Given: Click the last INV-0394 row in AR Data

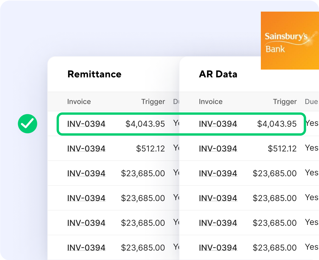Looking at the screenshot, I should pos(218,248).
